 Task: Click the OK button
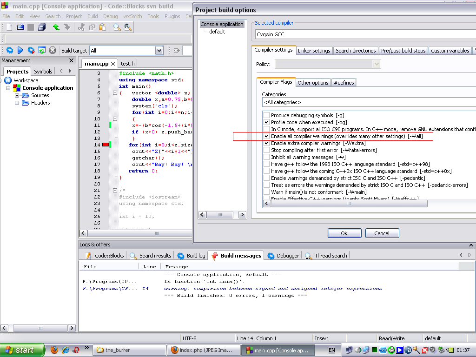[344, 233]
